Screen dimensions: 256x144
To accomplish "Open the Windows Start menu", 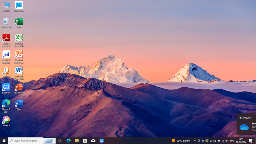I will [x=4, y=141].
